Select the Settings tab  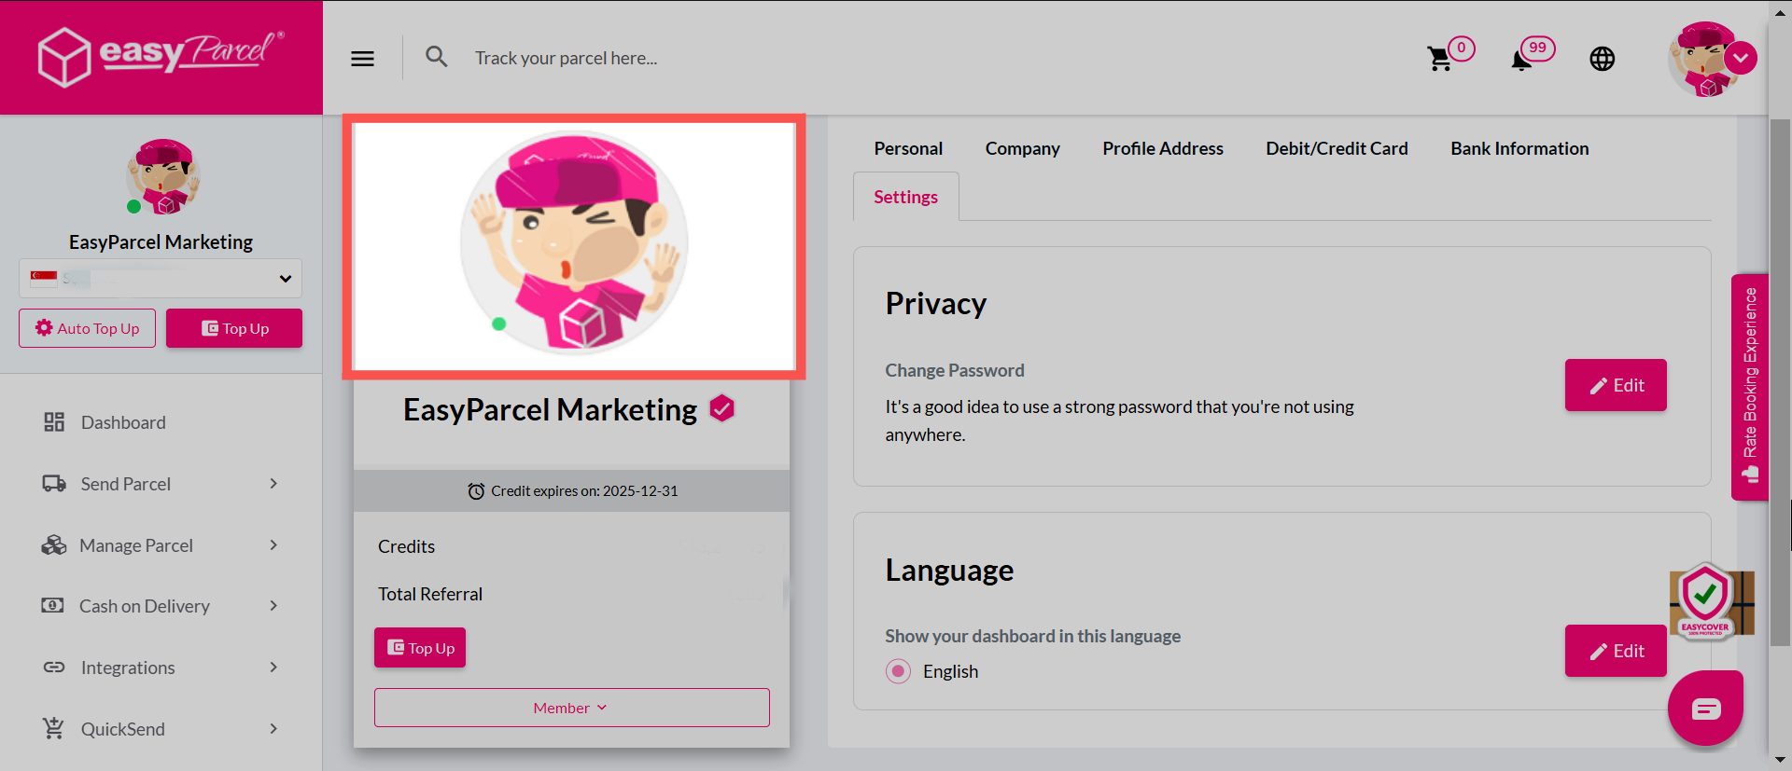[905, 197]
